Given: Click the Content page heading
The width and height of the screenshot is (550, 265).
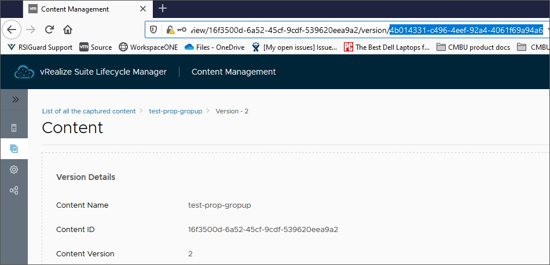Looking at the screenshot, I should click(72, 128).
